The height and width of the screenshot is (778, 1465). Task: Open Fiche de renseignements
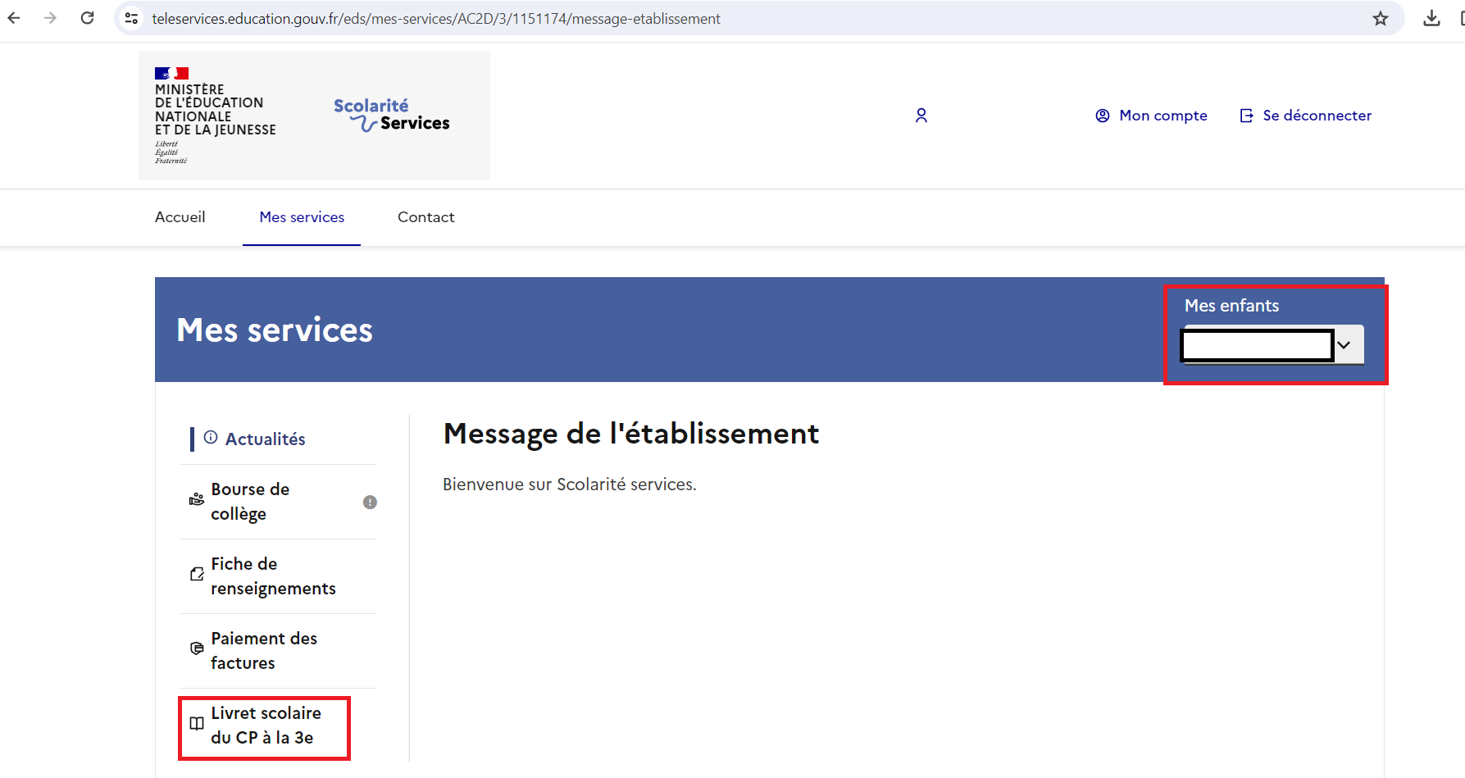tap(273, 576)
